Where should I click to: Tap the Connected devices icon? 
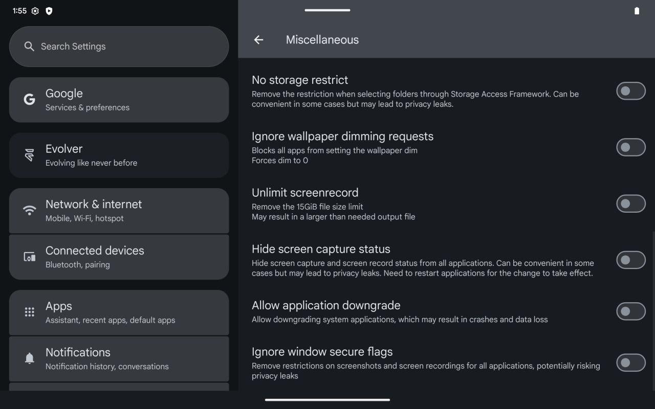[30, 257]
